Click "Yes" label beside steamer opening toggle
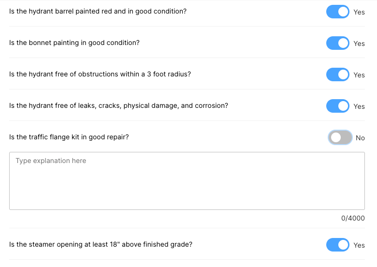This screenshot has height=267, width=377. coord(359,245)
